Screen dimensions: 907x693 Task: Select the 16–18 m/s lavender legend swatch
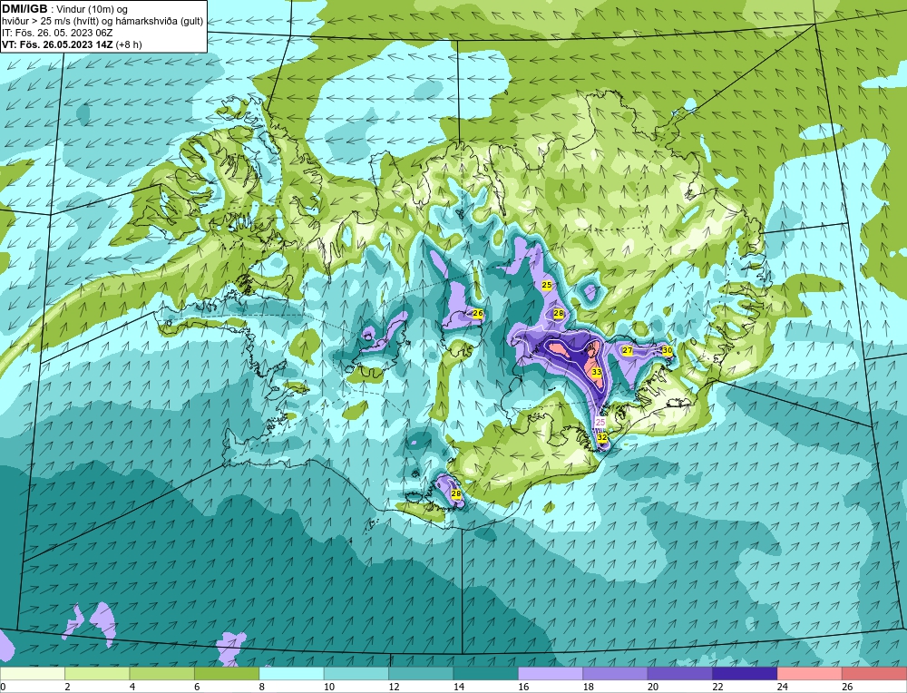[x=551, y=673]
